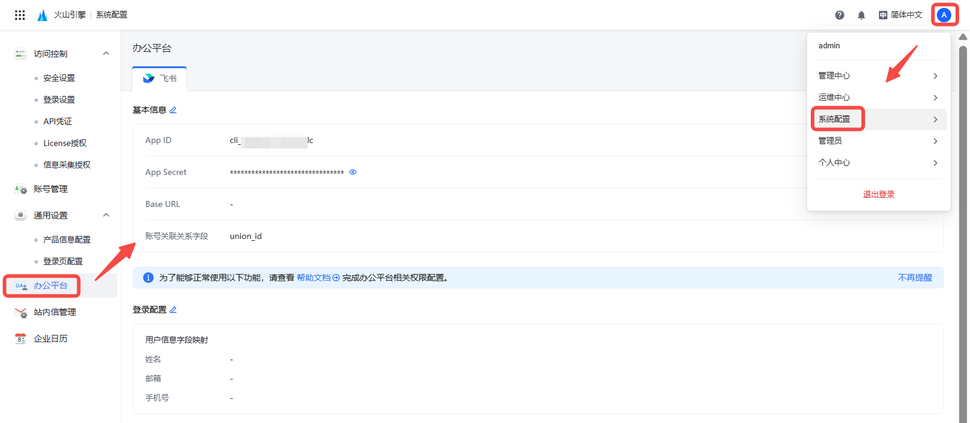Click the 站内信管理 envelope icon
Image resolution: width=970 pixels, height=423 pixels.
[x=21, y=312]
